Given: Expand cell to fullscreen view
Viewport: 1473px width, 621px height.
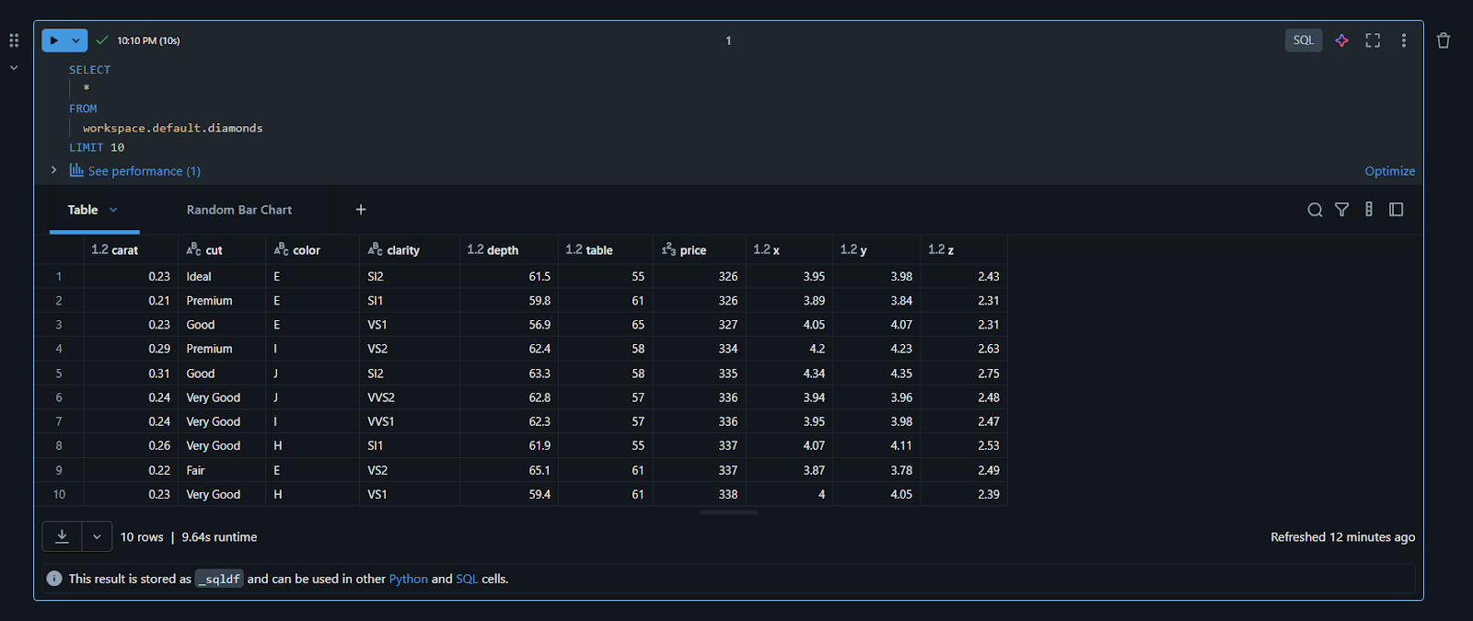Looking at the screenshot, I should 1373,40.
